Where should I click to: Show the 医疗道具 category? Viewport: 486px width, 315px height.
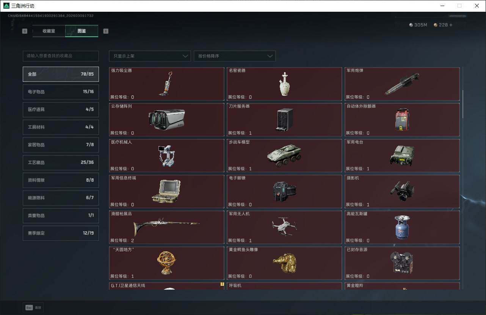pyautogui.click(x=61, y=109)
